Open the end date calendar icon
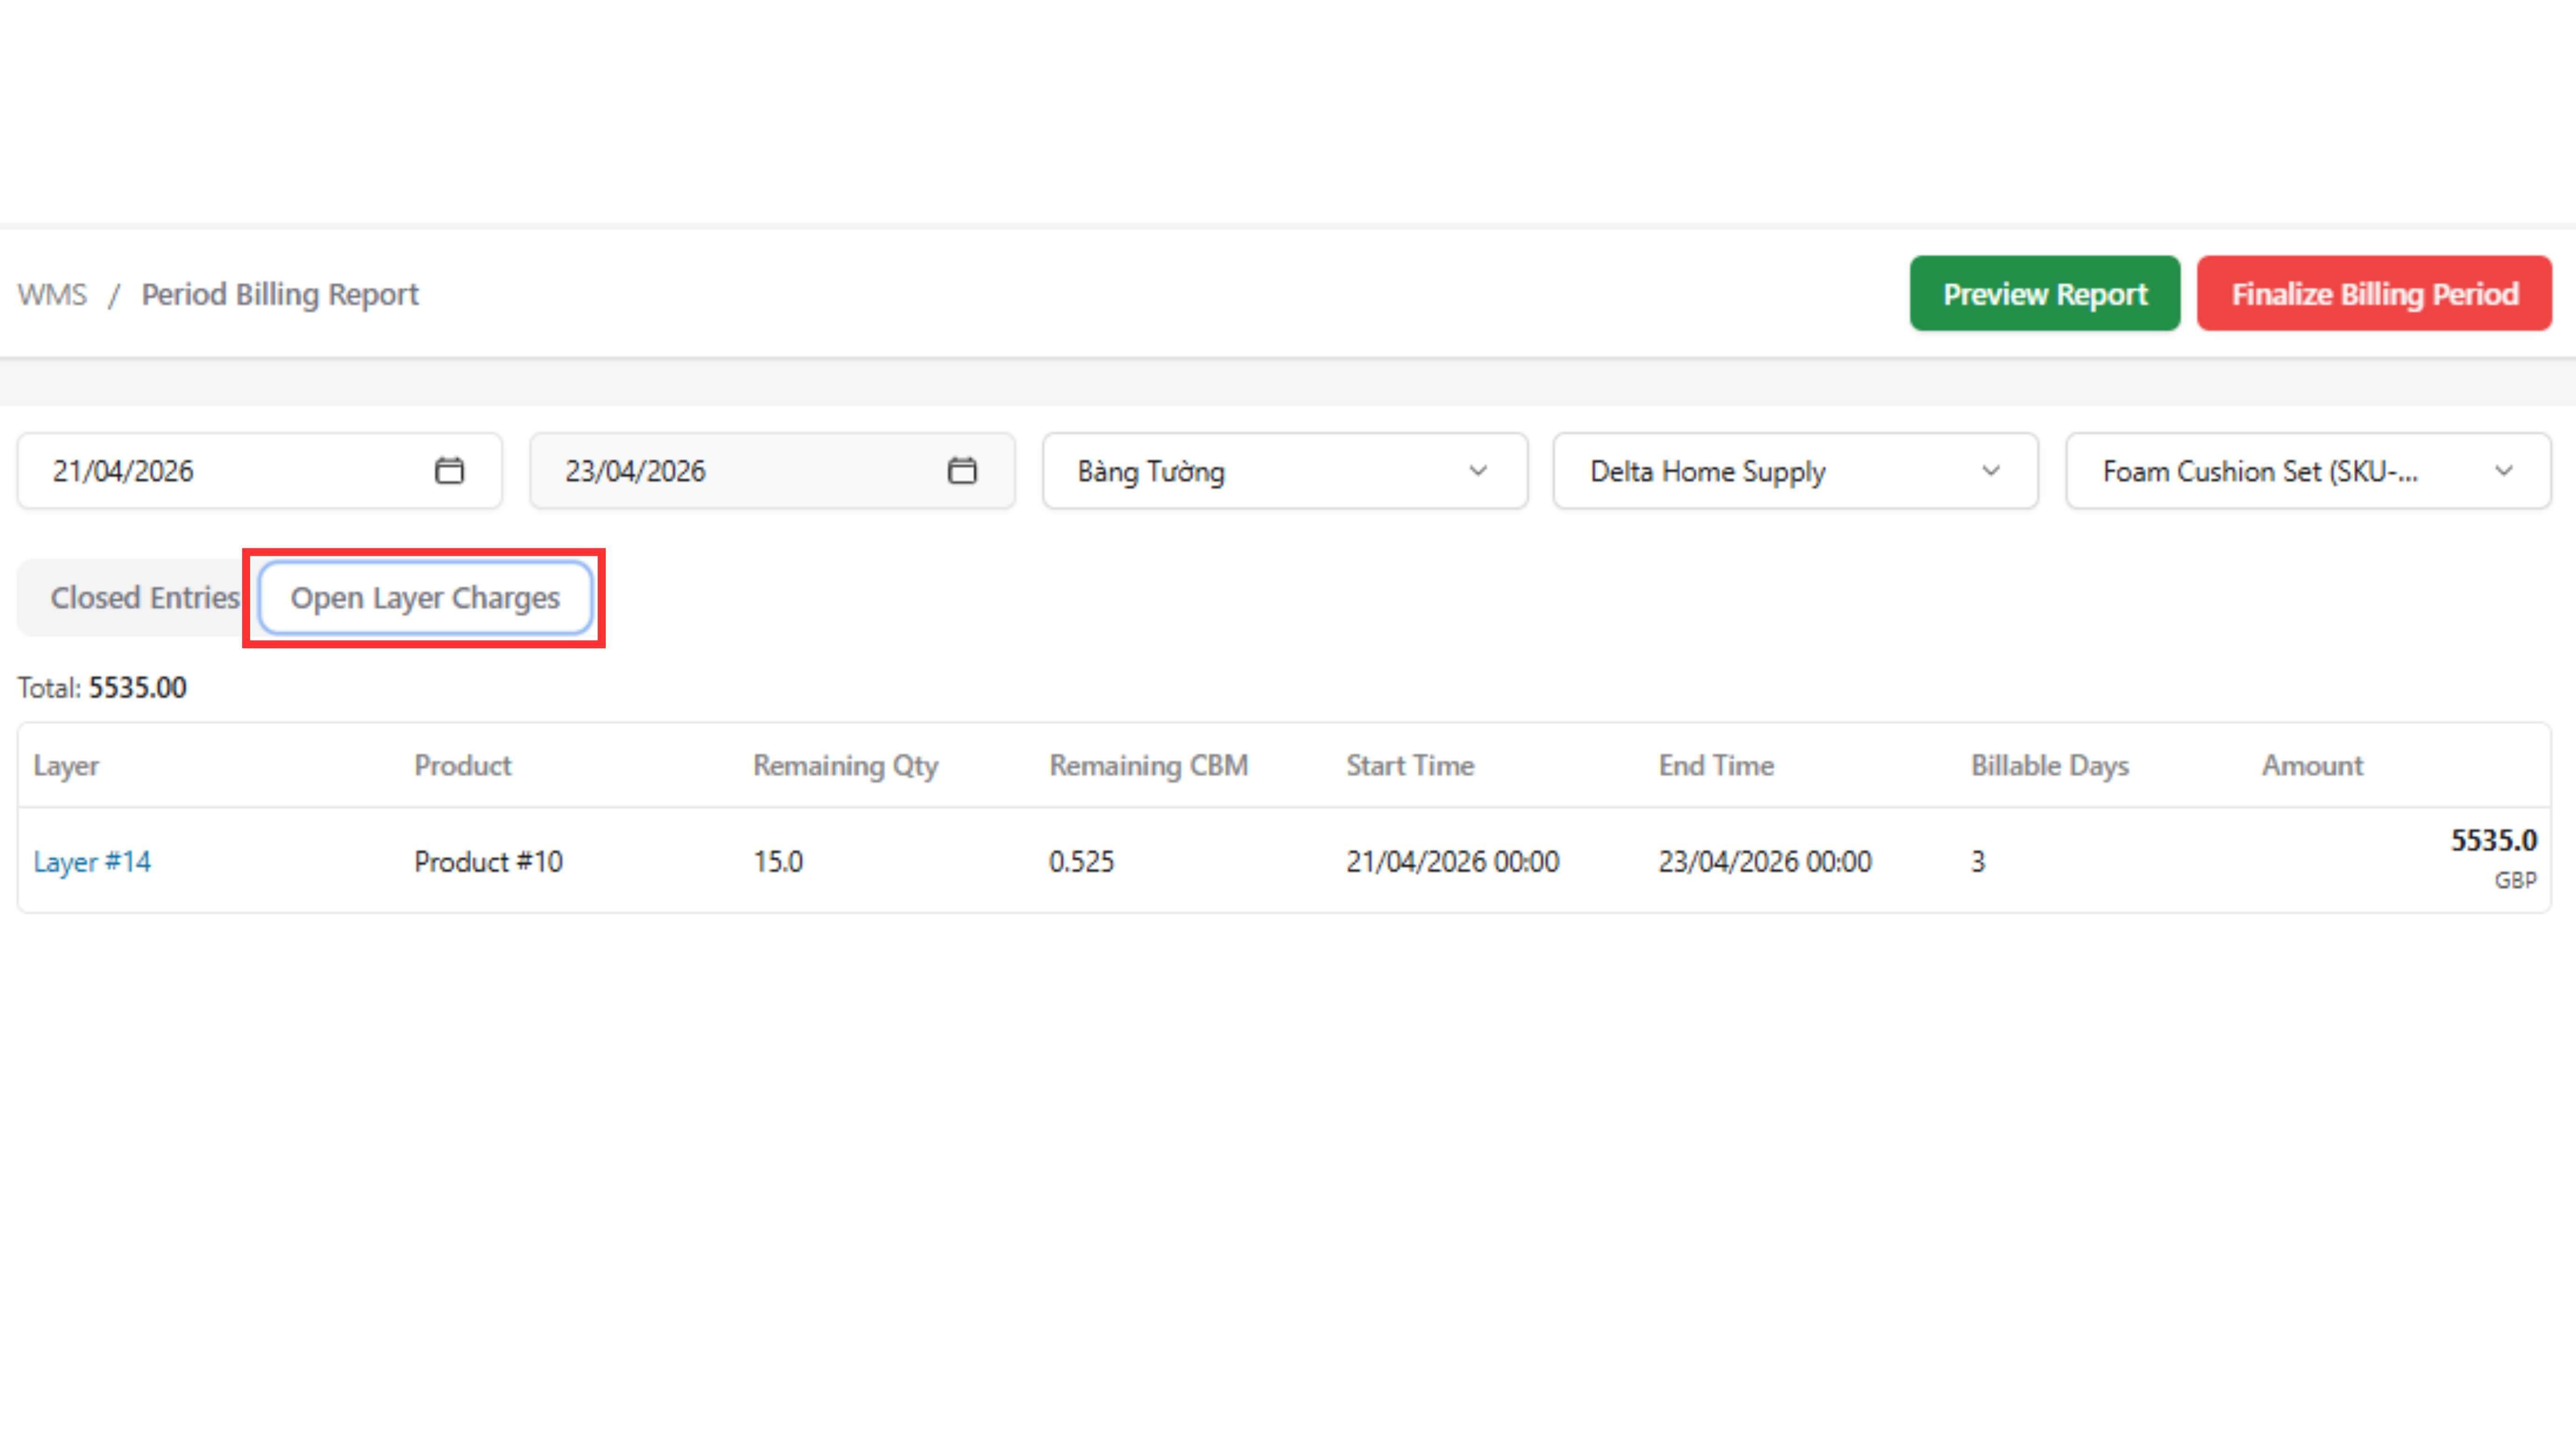2576x1449 pixels. click(x=961, y=470)
